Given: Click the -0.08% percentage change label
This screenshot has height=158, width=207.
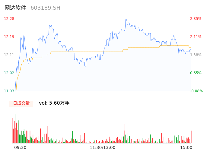Looking at the screenshot, I should (196, 91).
